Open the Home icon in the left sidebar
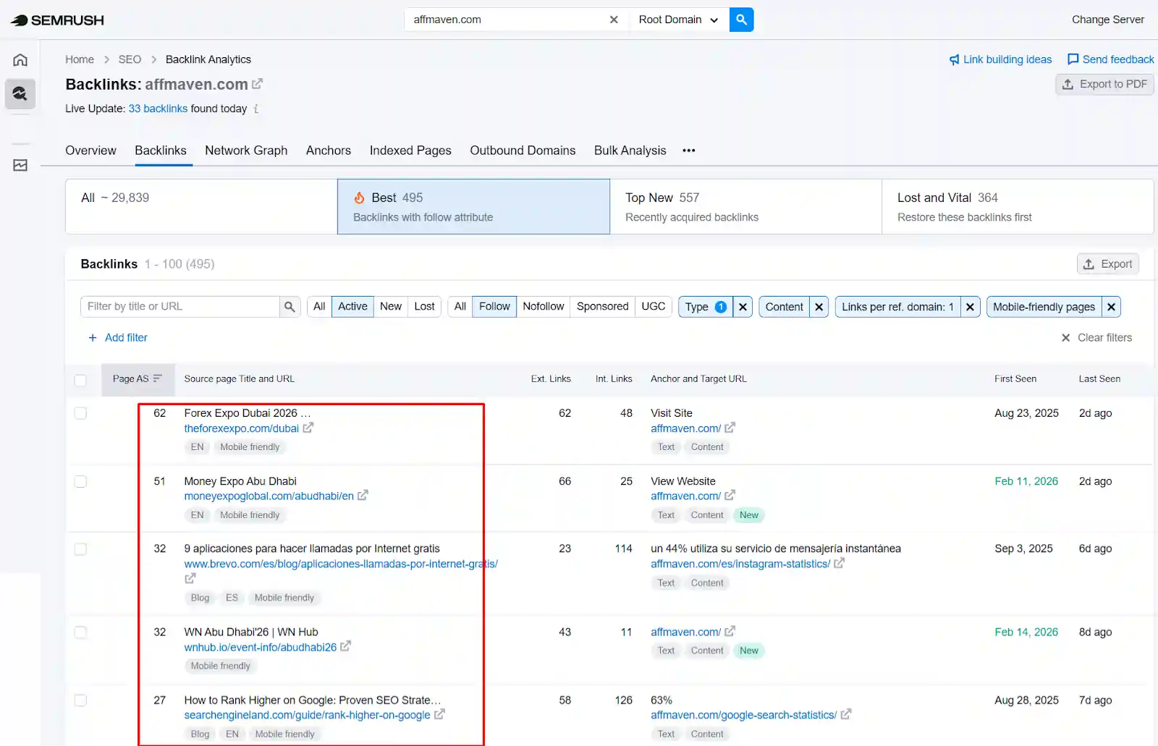The width and height of the screenshot is (1158, 746). tap(20, 59)
